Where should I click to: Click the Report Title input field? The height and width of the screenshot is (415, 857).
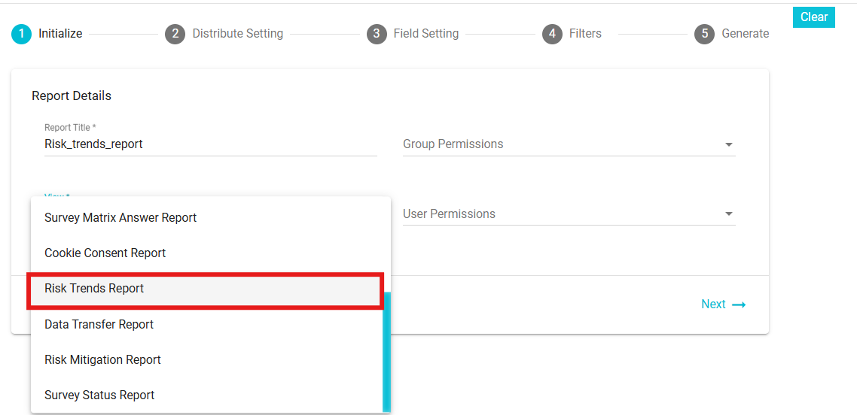coord(210,144)
